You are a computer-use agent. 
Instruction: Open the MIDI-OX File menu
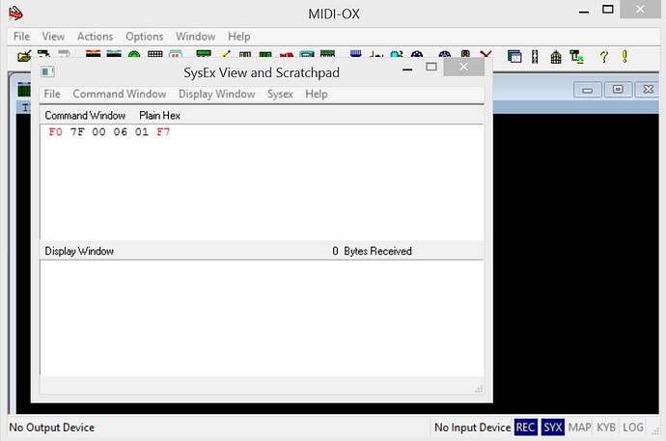21,37
